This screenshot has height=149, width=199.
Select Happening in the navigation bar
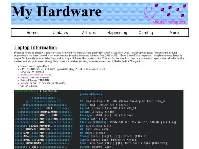(x=117, y=33)
